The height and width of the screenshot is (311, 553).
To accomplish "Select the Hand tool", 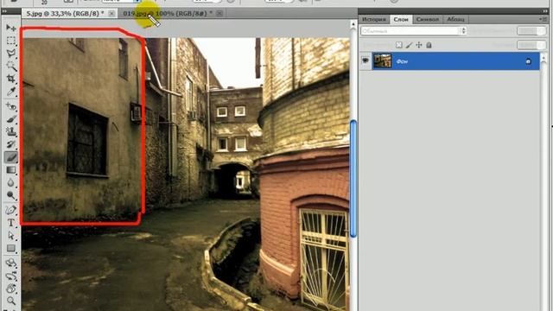I will 11,288.
